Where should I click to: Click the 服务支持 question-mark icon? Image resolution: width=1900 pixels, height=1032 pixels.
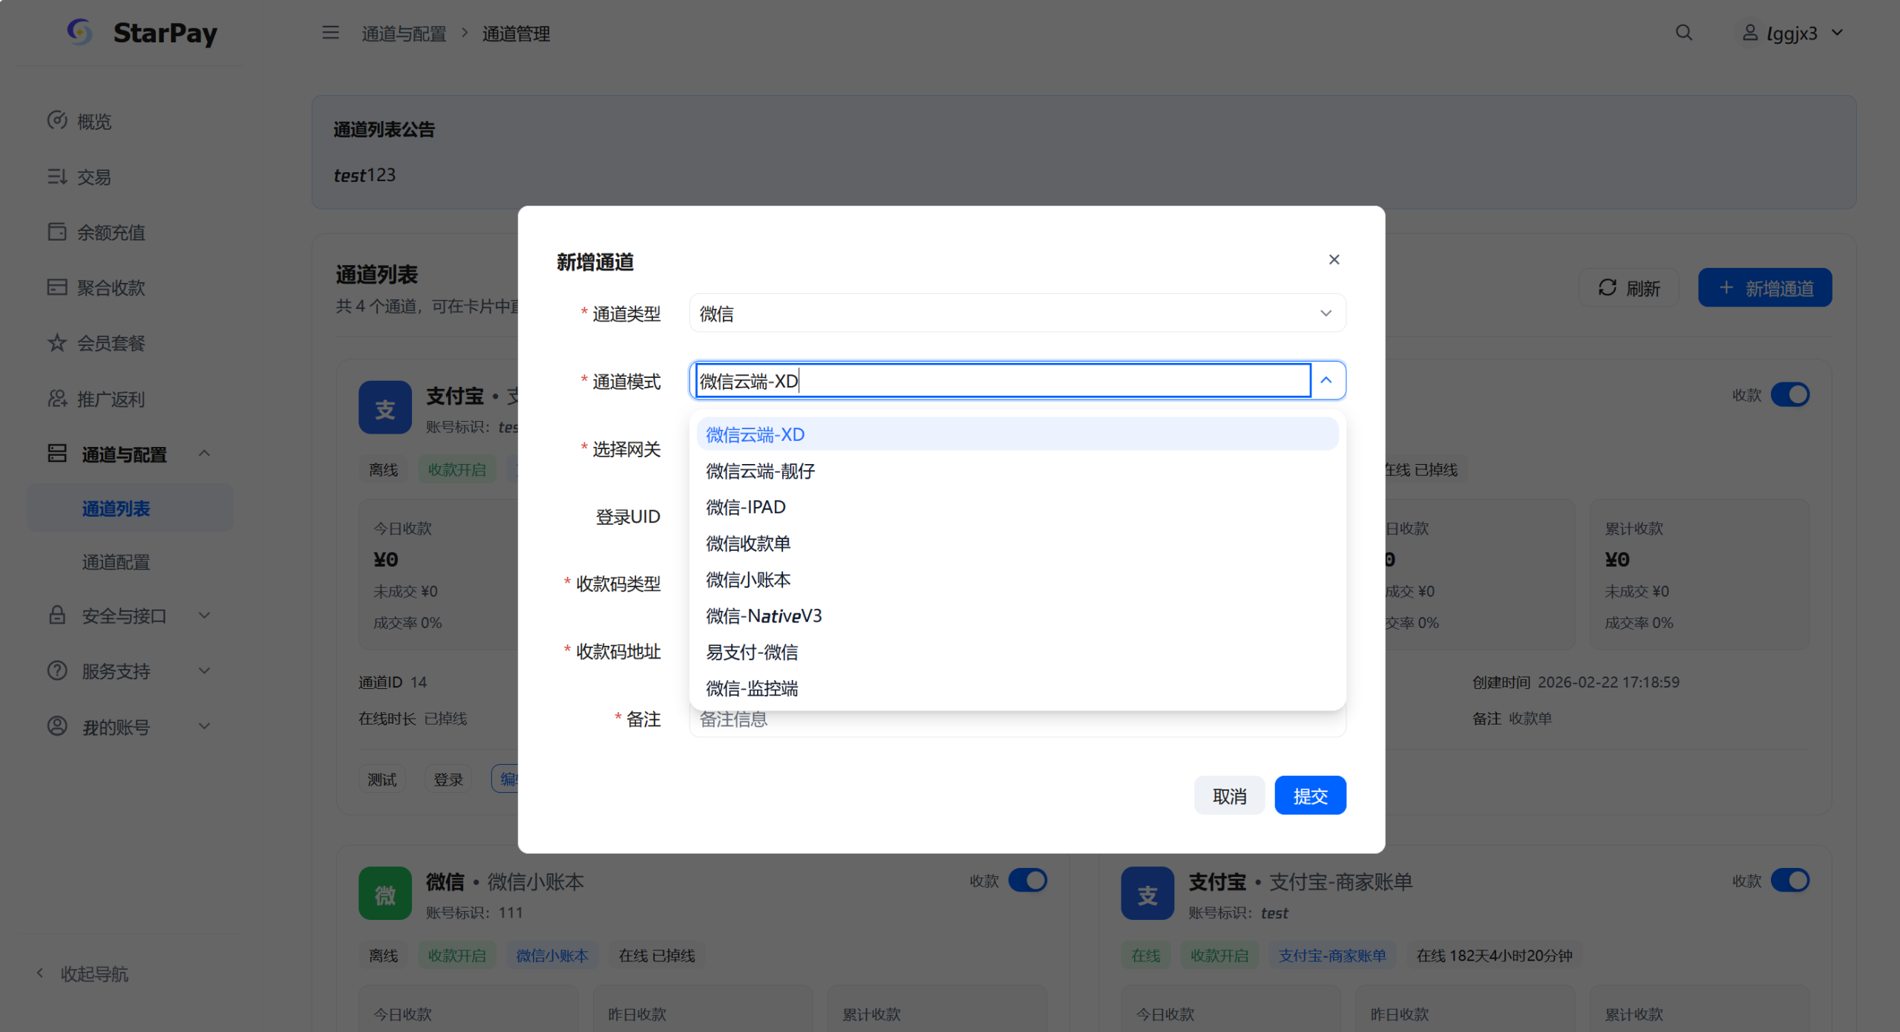[x=57, y=670]
